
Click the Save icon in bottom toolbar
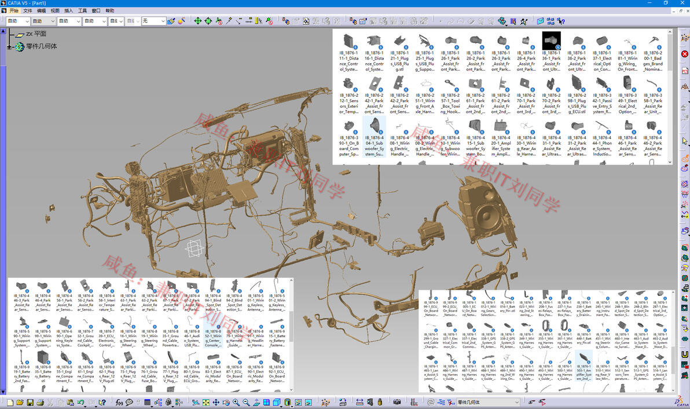30,402
